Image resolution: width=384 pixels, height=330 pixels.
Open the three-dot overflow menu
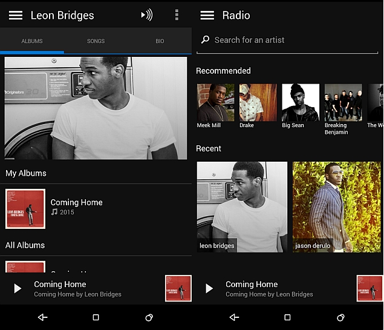(x=177, y=15)
